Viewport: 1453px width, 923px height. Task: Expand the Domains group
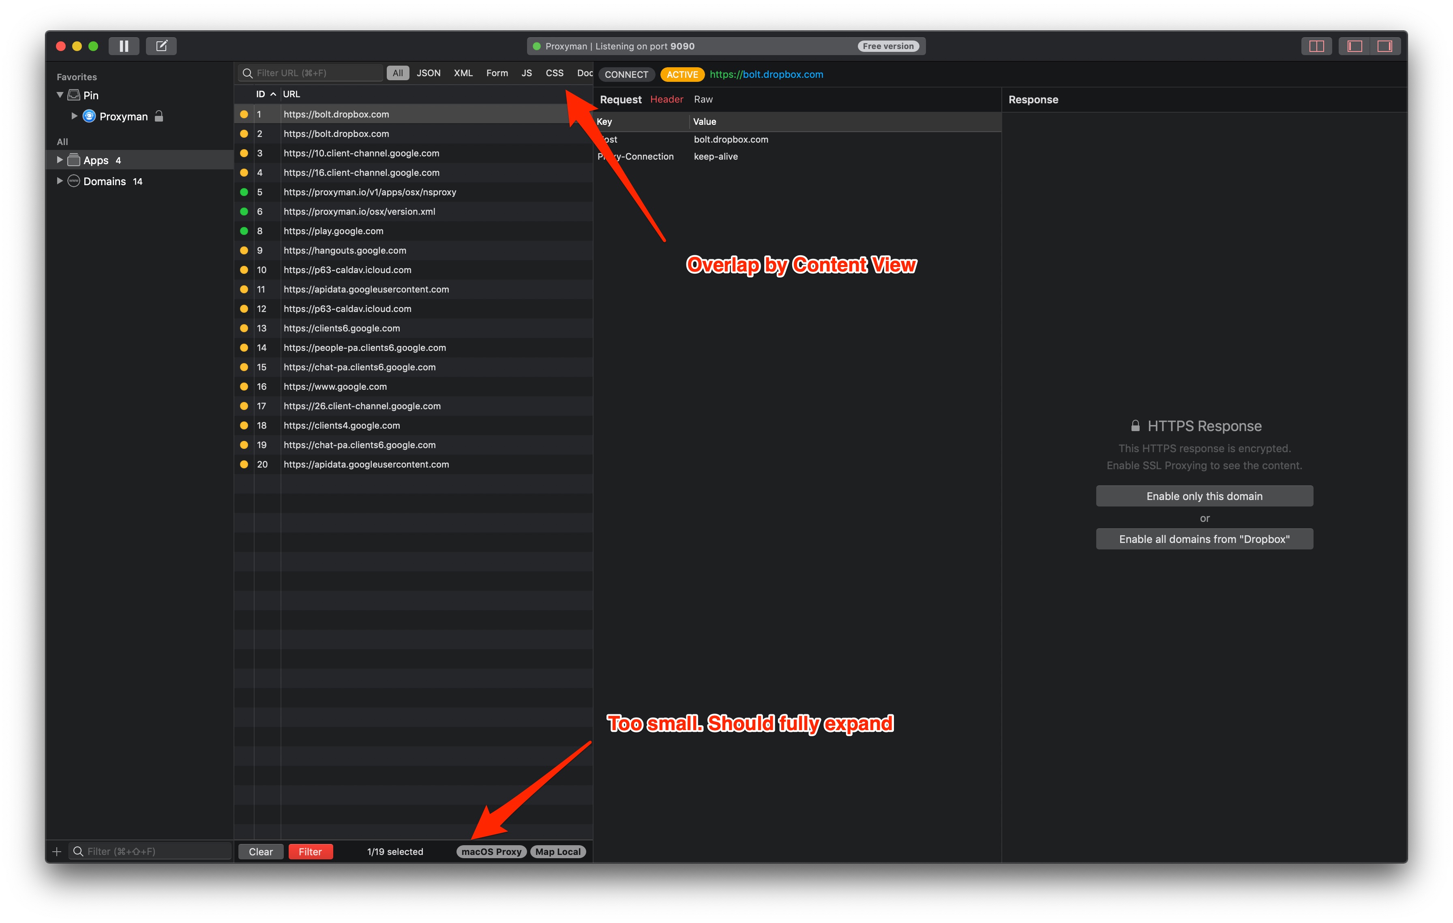[59, 181]
